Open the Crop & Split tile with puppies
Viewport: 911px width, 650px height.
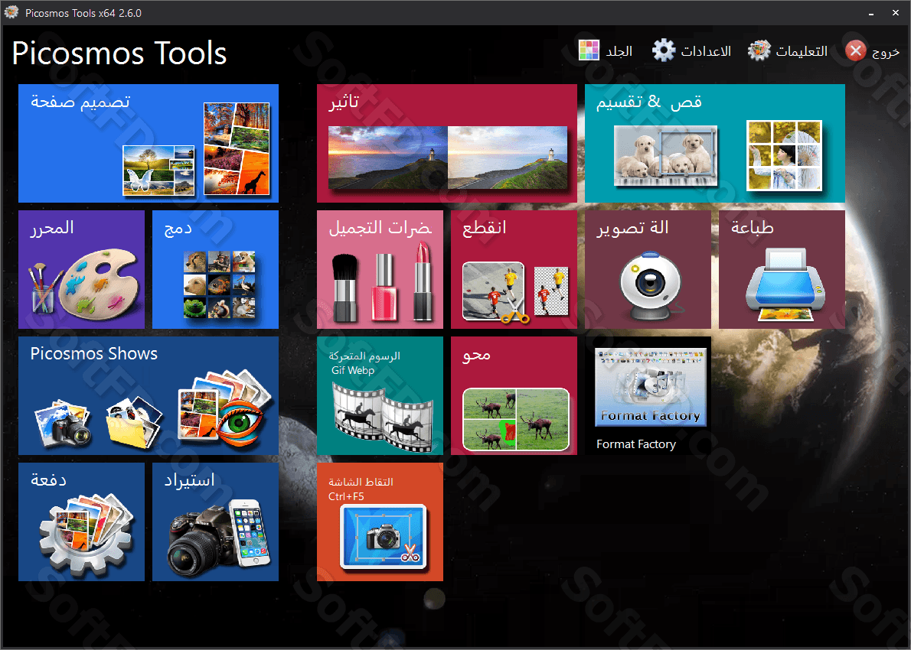coord(714,143)
